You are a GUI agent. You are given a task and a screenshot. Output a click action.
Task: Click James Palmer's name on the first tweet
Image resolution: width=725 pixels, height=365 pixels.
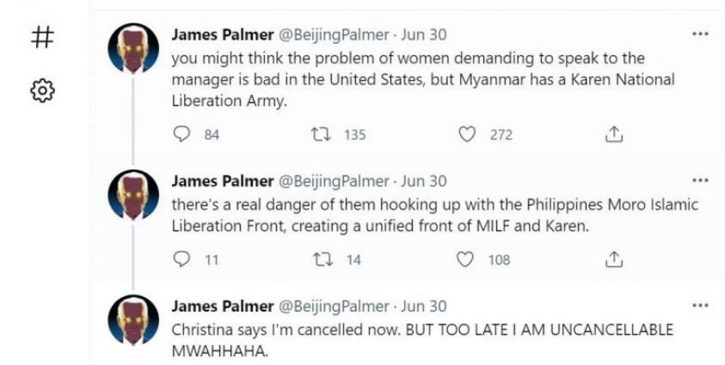[x=220, y=35]
